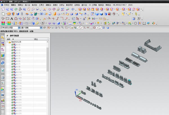169x115 pixels.
Task: Click the cyan highlighted part in viewport
Action: 130,82
